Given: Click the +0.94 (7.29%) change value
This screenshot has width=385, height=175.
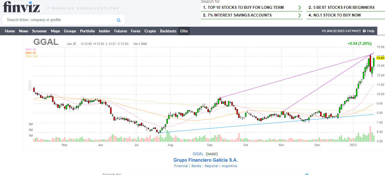Looking at the screenshot, I should [x=359, y=44].
